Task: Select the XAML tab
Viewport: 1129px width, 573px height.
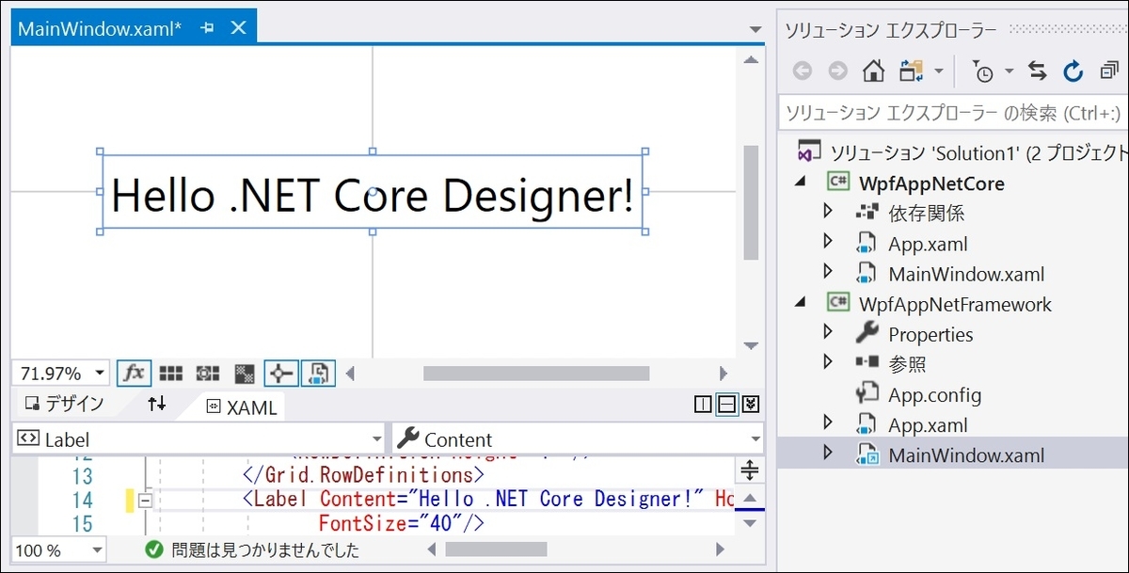Action: (244, 405)
